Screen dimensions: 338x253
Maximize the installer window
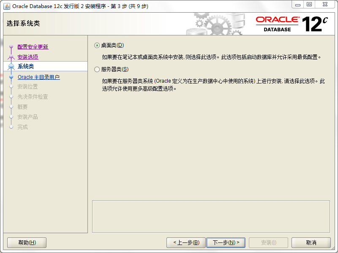pos(309,5)
